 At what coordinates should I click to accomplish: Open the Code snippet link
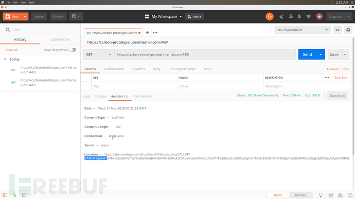pyautogui.click(x=345, y=69)
